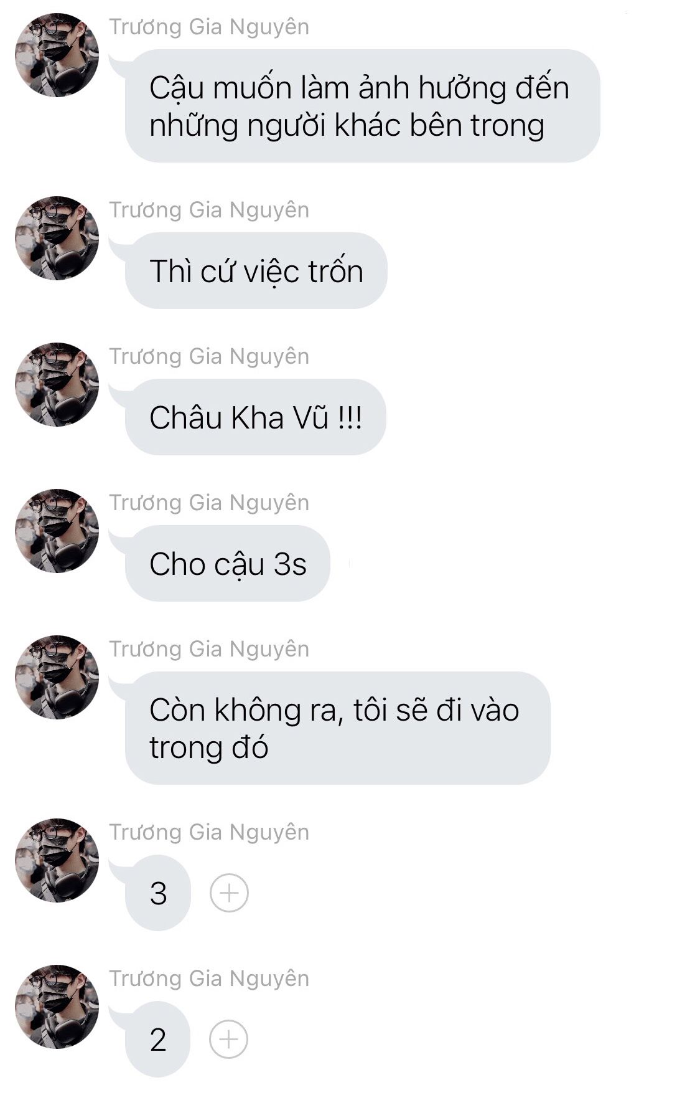Screen dimensions: 700x1095
Task: Tap avatar beside the "3" message
Action: click(x=57, y=860)
